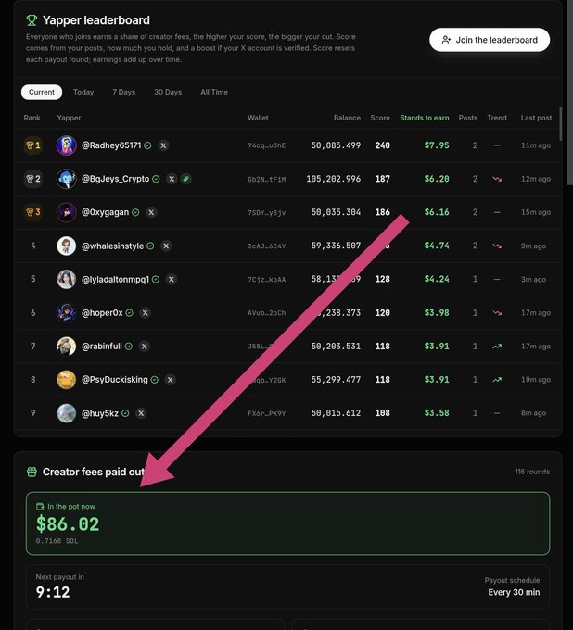Open the @BgJeys_Crypto profile link
This screenshot has width=573, height=630.
[x=115, y=179]
